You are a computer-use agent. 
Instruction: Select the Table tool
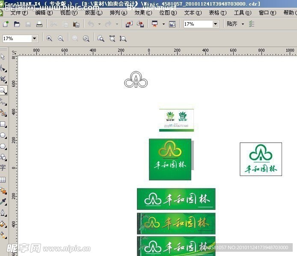coord(3,179)
